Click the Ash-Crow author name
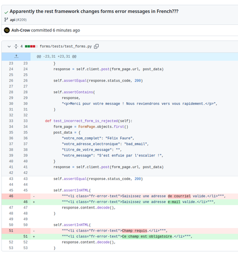 21,30
